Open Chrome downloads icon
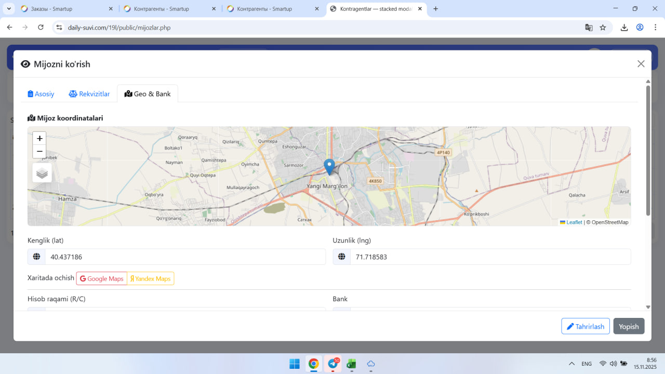 [x=624, y=28]
